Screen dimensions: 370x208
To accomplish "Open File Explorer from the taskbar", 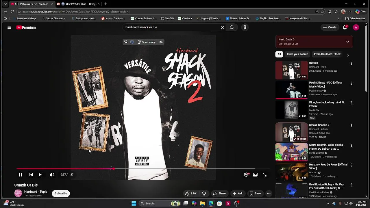I will click(202, 203).
